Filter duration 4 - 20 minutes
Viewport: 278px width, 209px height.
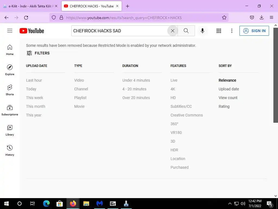coord(134,89)
